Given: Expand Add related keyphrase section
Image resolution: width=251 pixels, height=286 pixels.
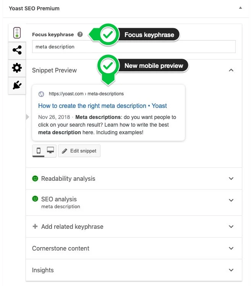Looking at the screenshot, I should (x=231, y=227).
